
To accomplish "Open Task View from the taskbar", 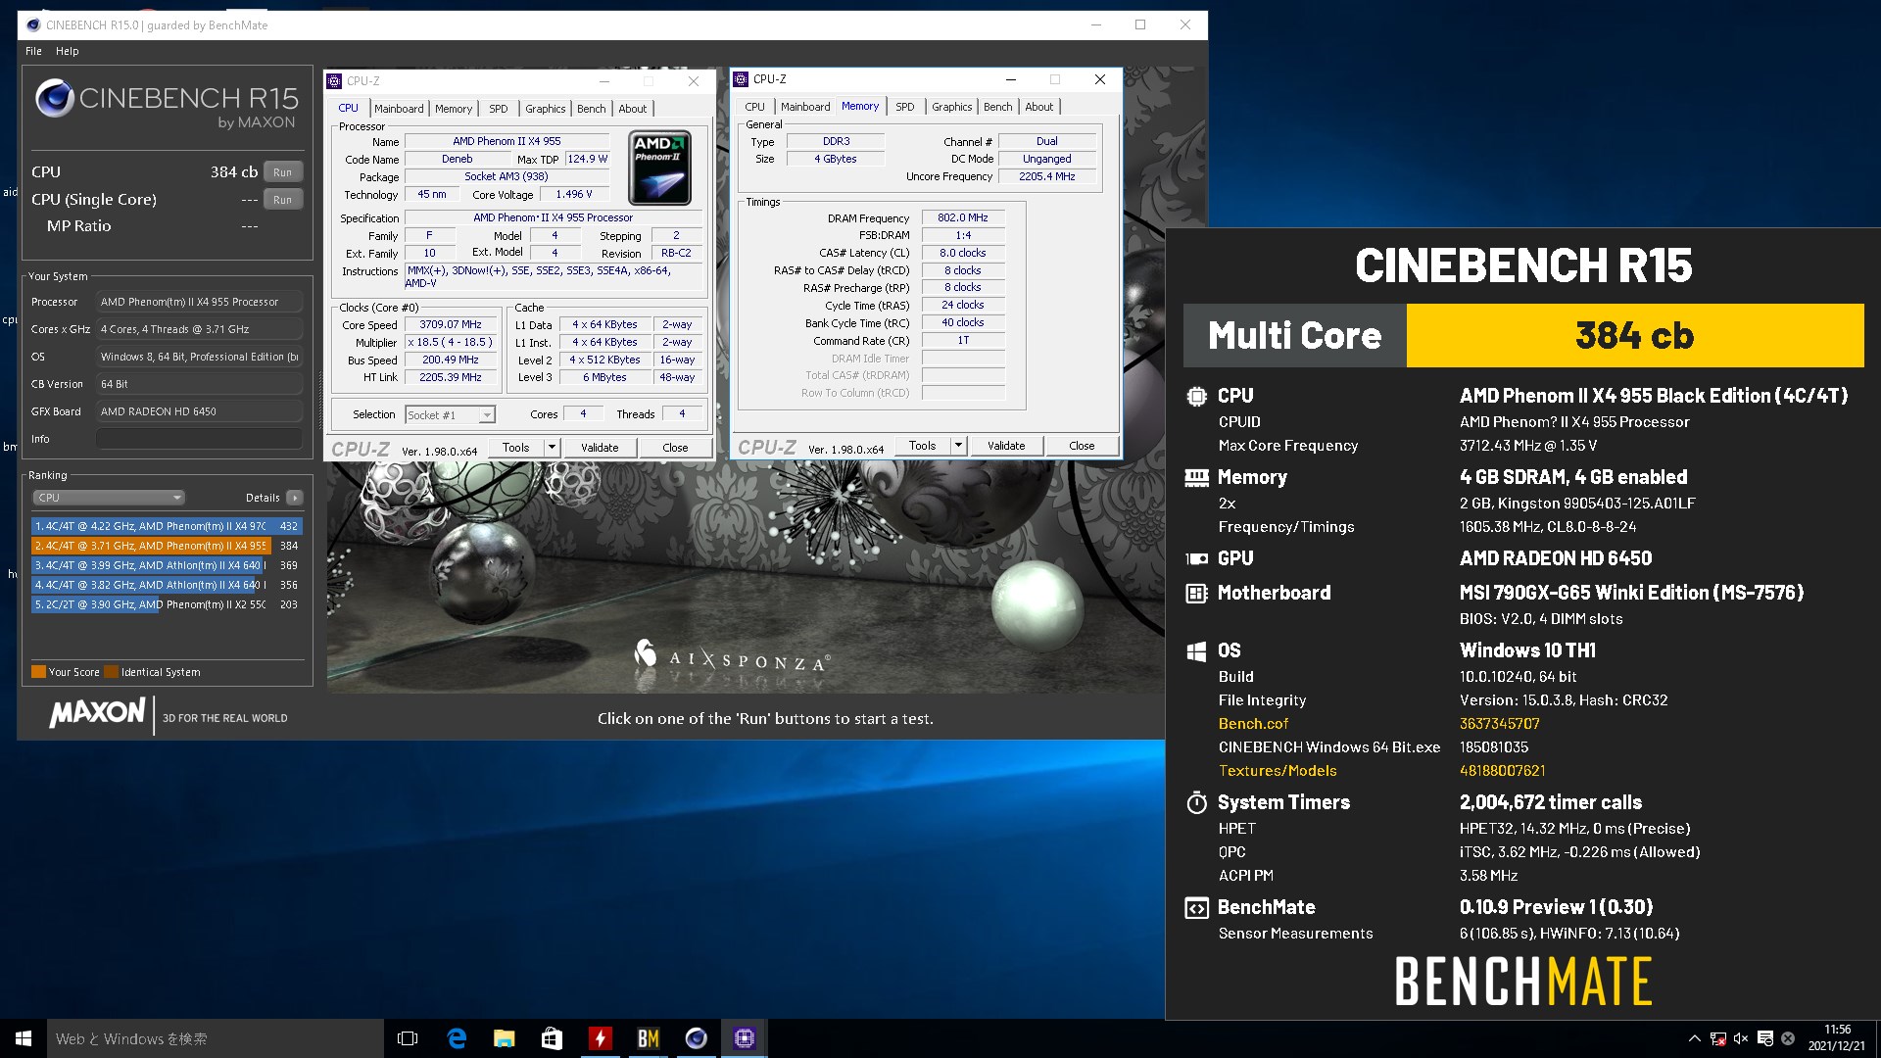I will (408, 1038).
